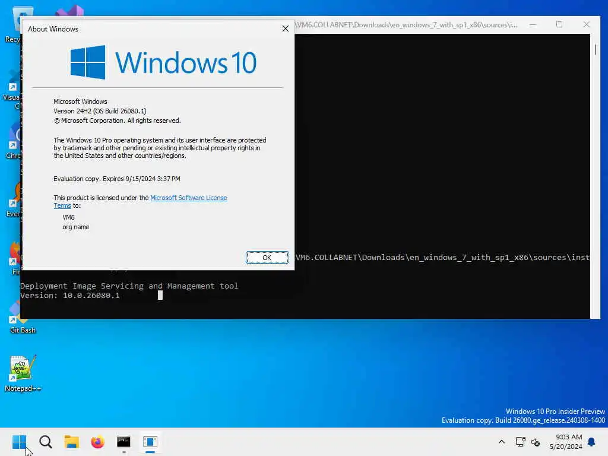Screen dimensions: 608x456
Task: Click the muted volume tray icon
Action: tap(536, 442)
